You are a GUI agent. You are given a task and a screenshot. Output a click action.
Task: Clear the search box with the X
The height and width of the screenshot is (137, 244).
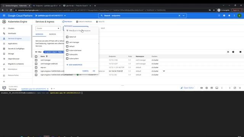[179, 16]
